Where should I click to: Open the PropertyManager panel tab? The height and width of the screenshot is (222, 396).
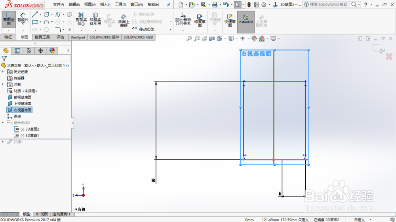tap(17, 51)
